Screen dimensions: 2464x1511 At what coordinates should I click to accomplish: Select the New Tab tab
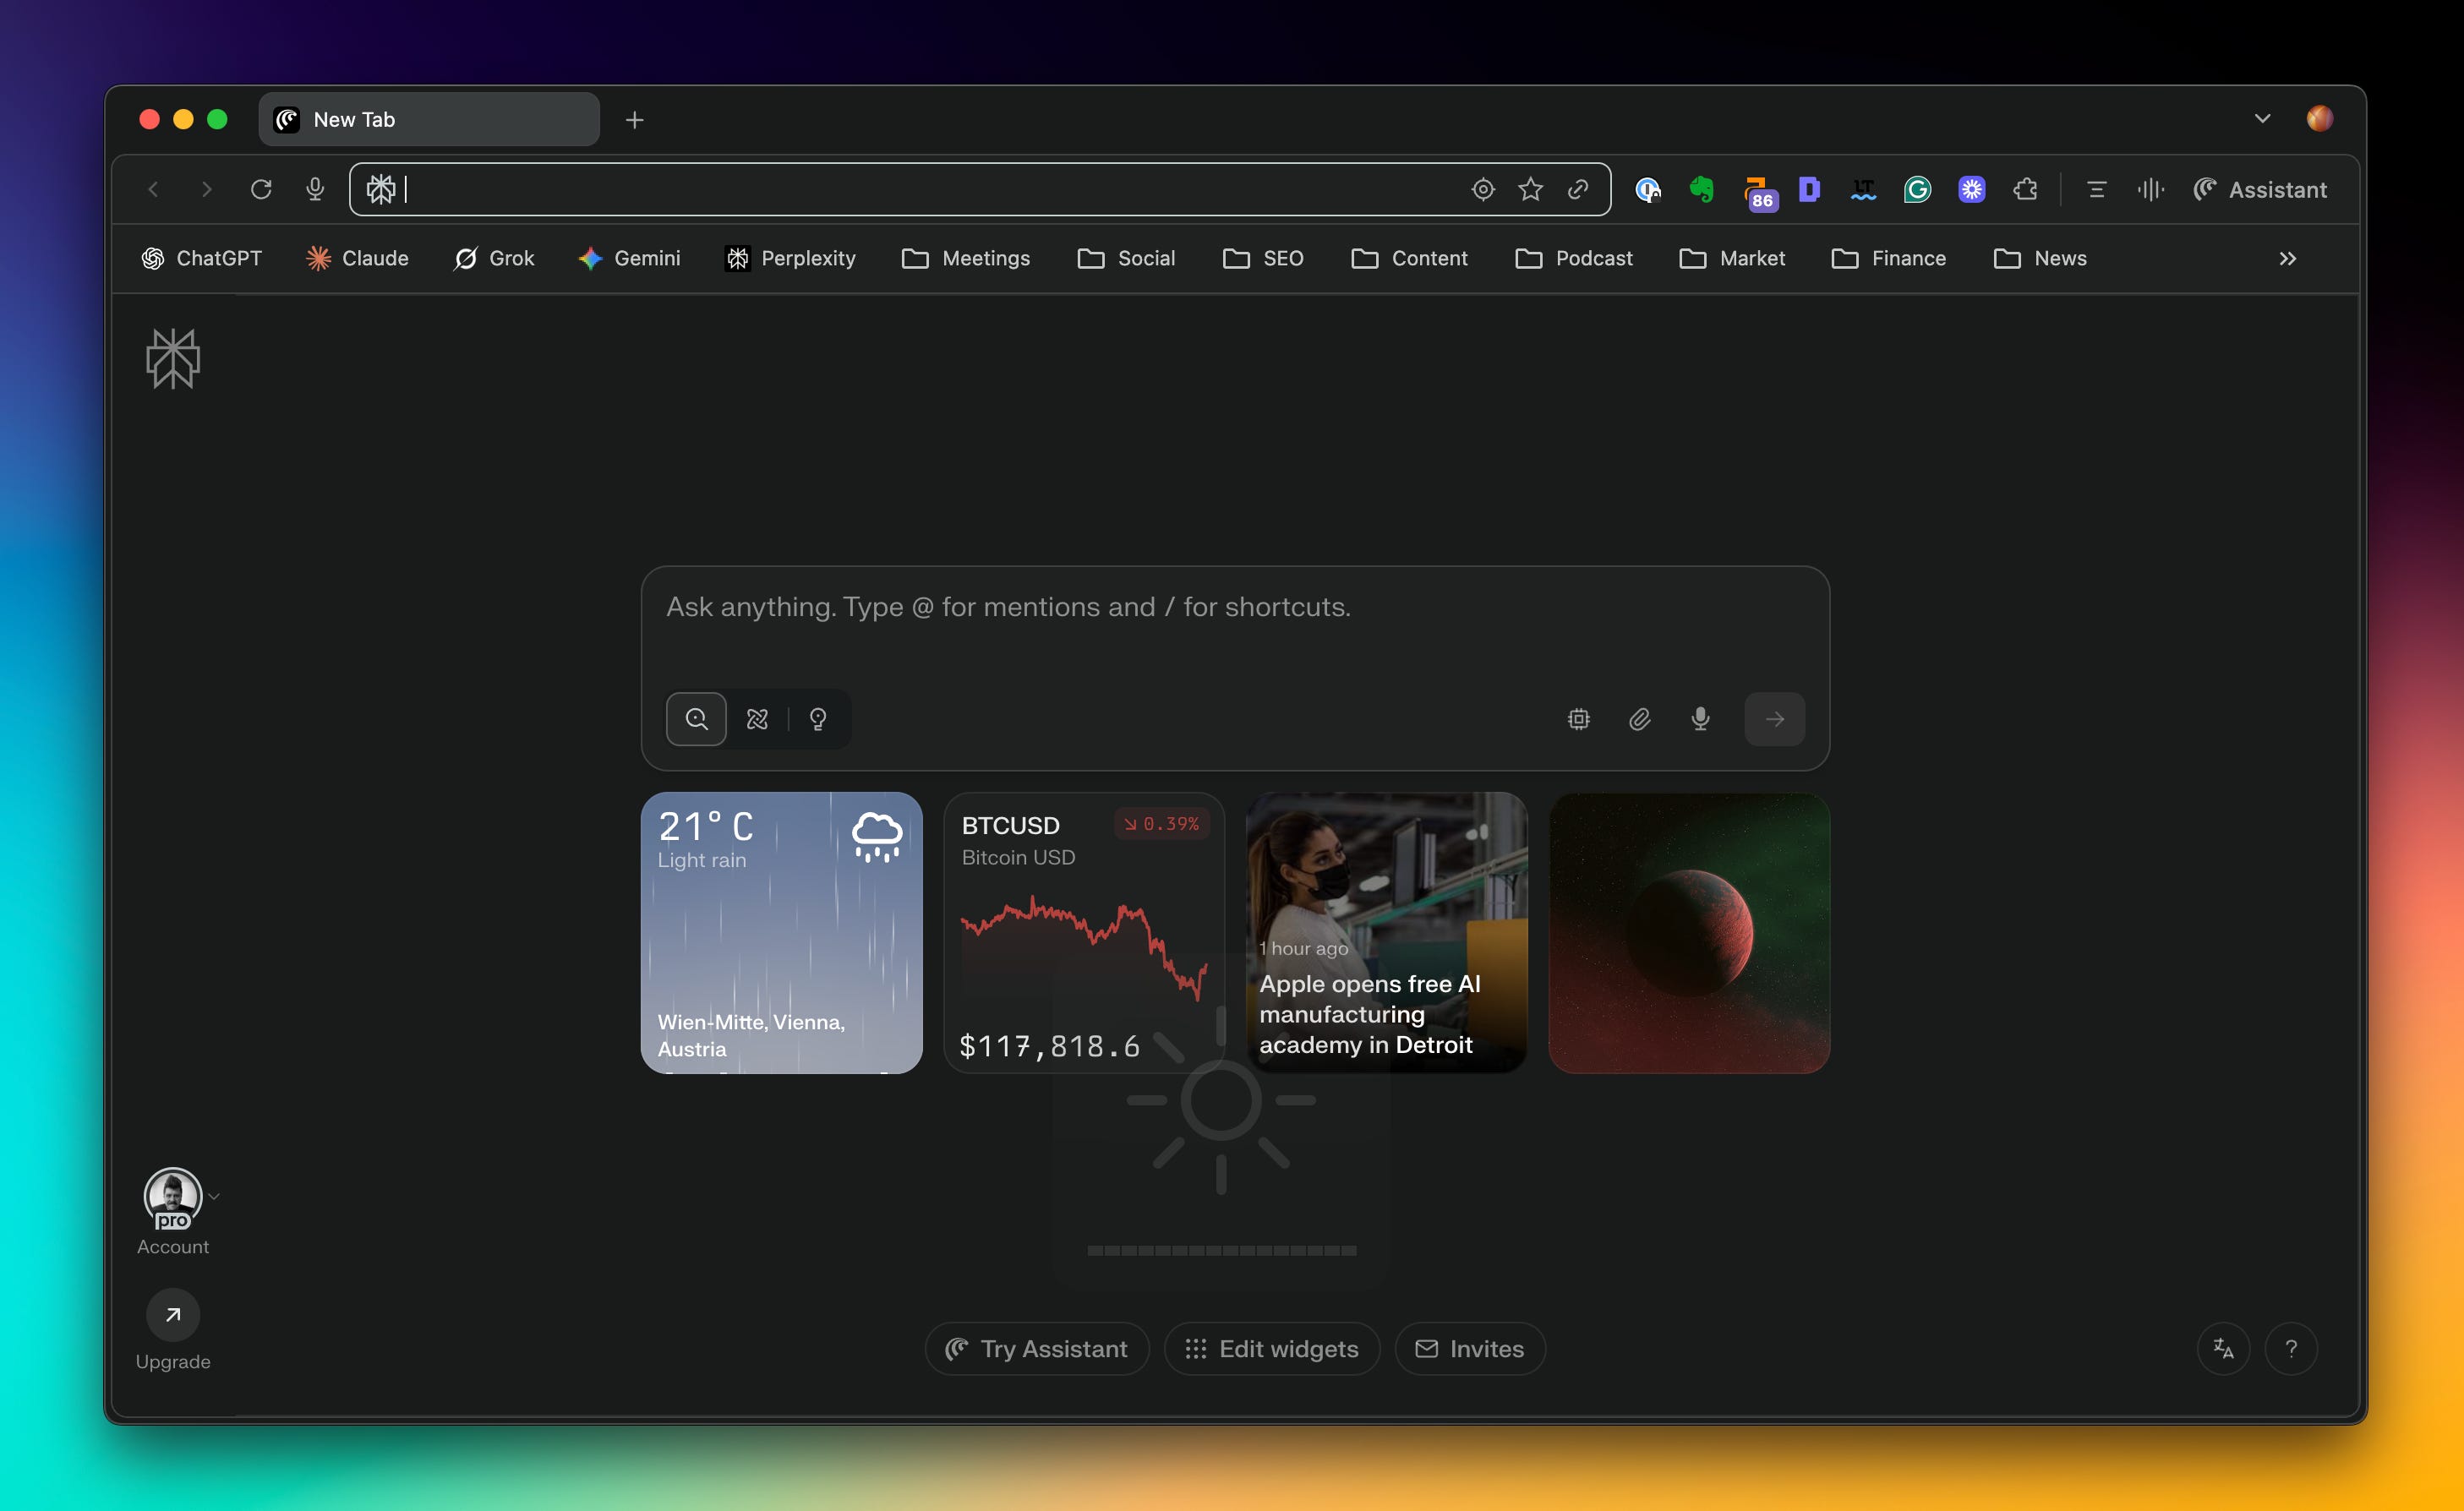click(x=430, y=119)
